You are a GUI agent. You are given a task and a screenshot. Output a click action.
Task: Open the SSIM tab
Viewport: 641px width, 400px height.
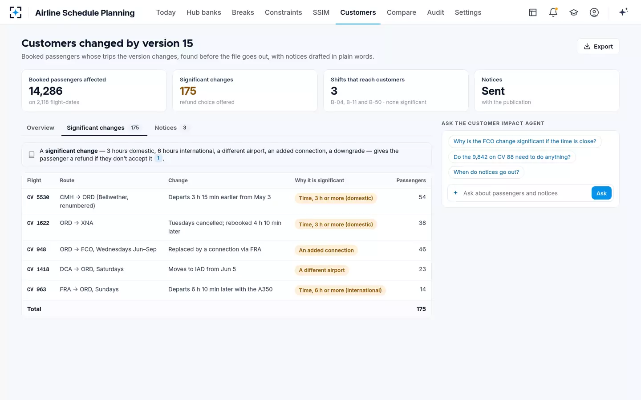[x=321, y=12]
